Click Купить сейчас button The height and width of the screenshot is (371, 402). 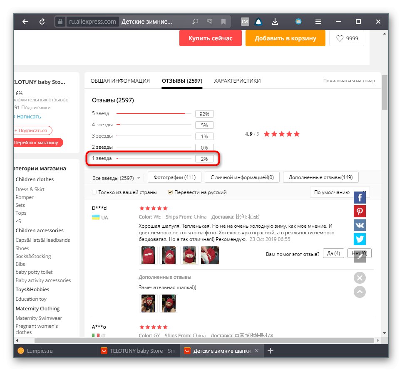click(x=211, y=38)
